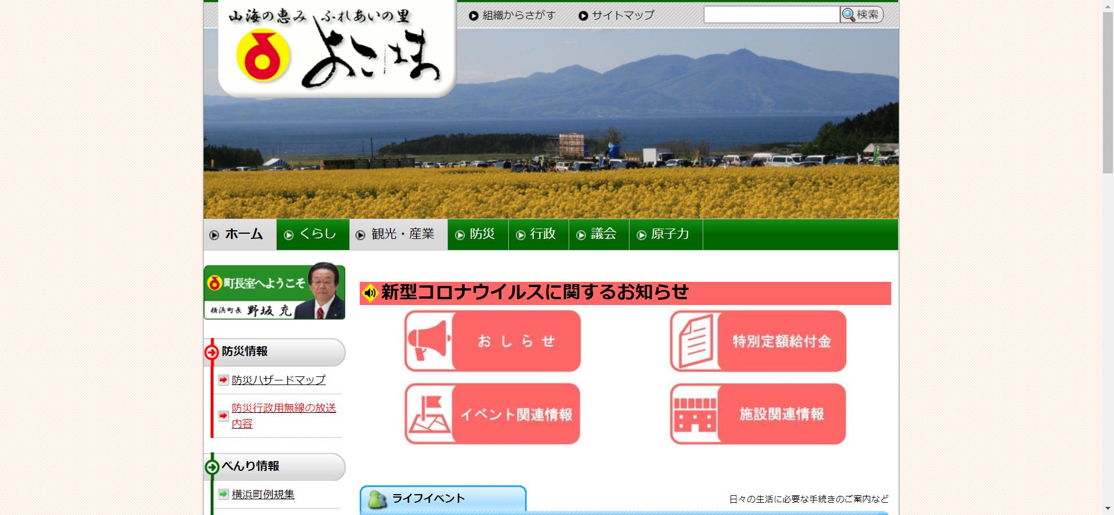Click the building icon for 施設関連情報
1114x515 pixels.
[695, 414]
